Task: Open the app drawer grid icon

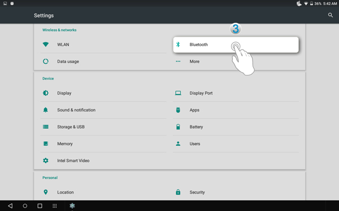Action: coord(55,206)
